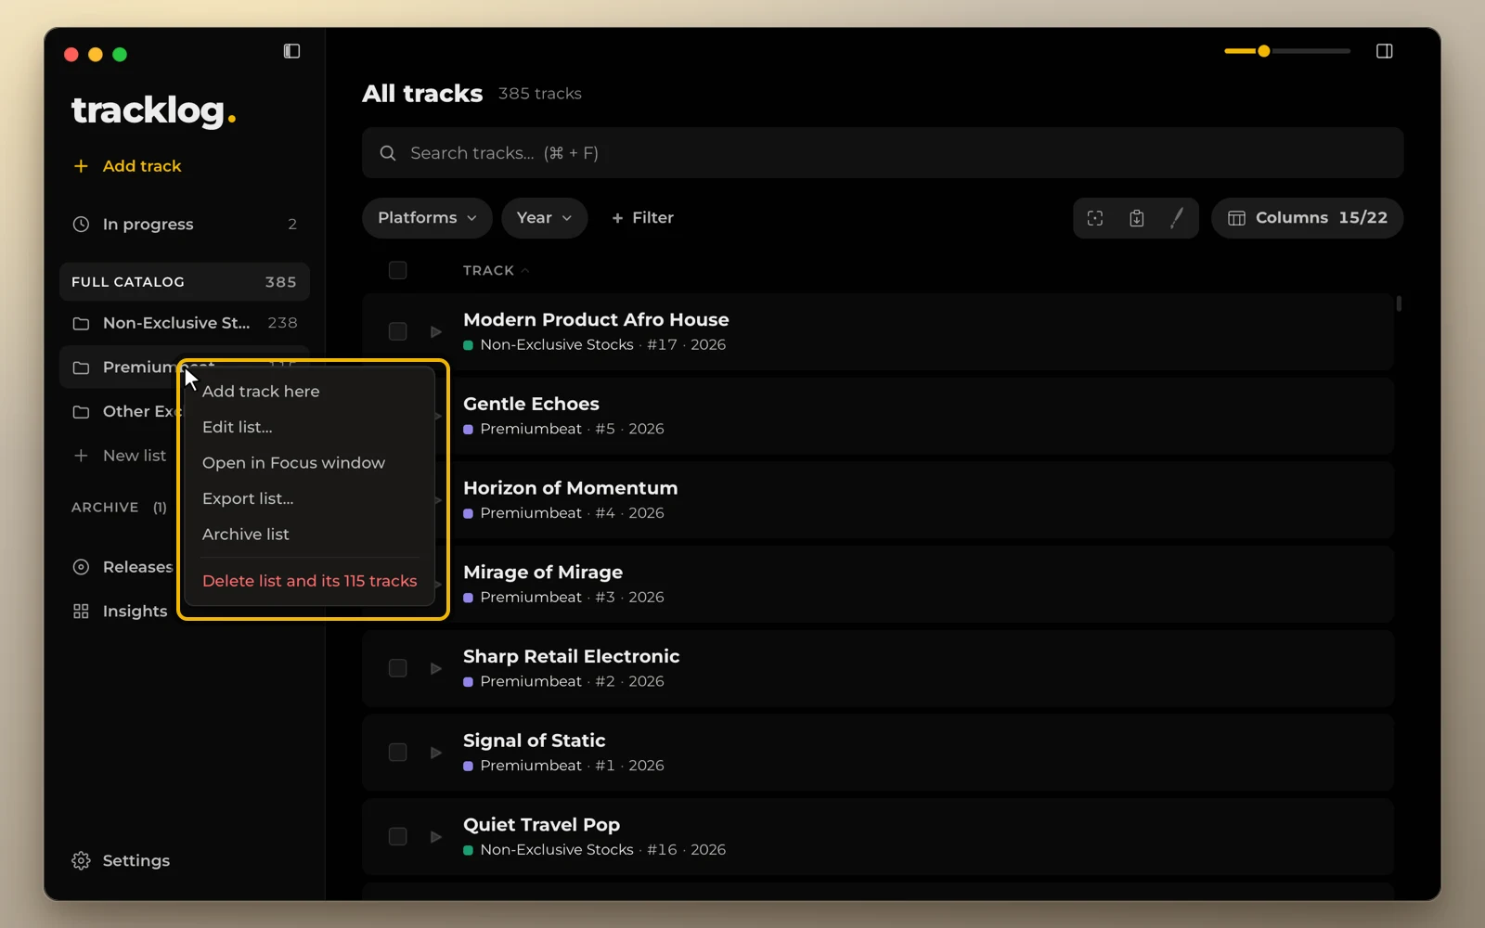Viewport: 1485px width, 928px height.
Task: Open the Platforms filter dropdown
Action: 427,218
